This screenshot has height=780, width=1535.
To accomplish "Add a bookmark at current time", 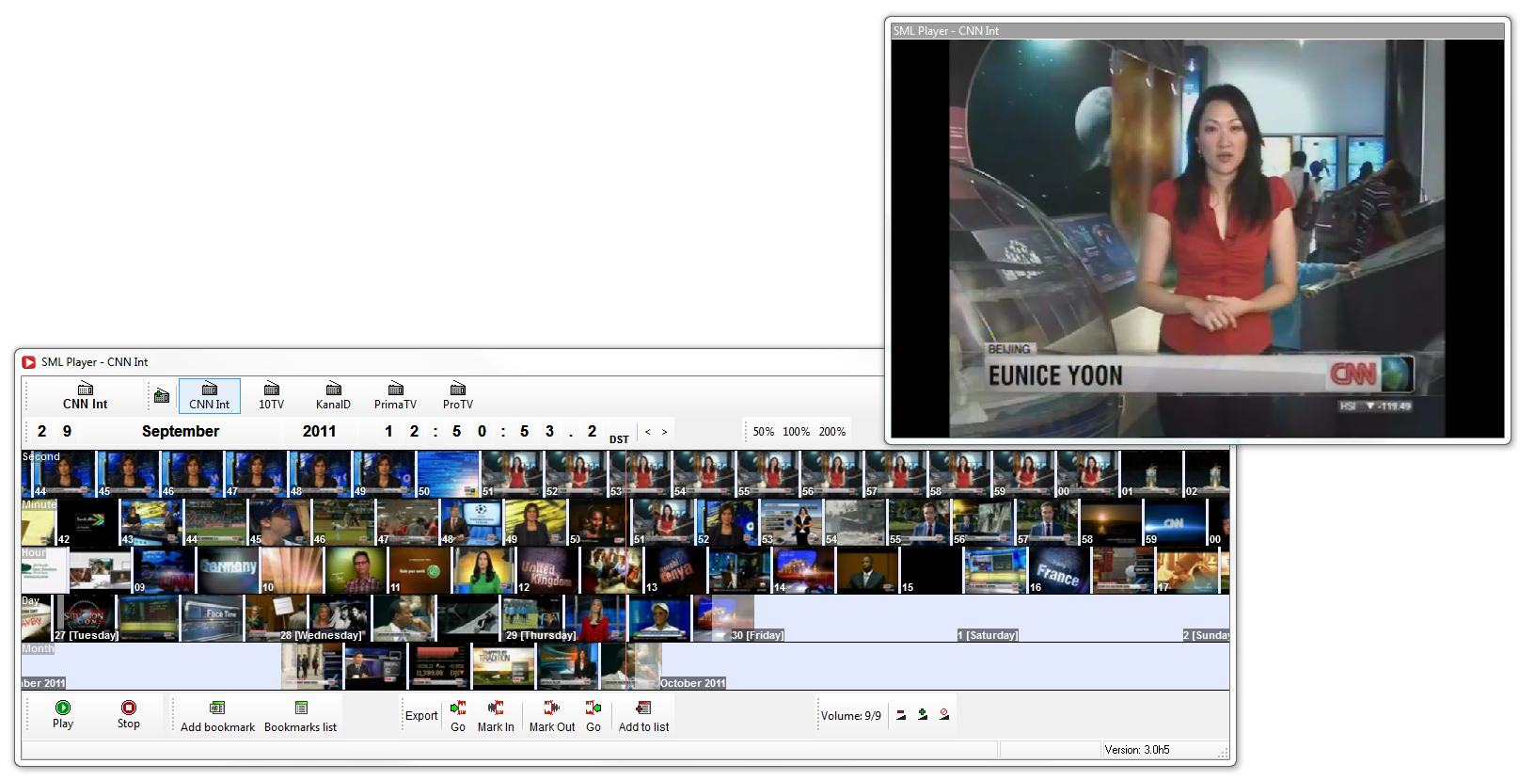I will [217, 716].
